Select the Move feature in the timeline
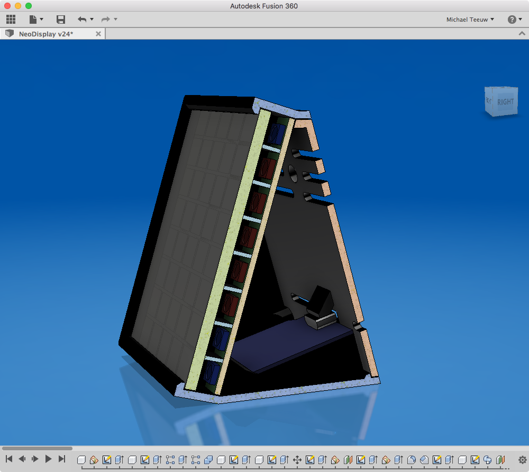The height and width of the screenshot is (472, 529). tap(297, 460)
